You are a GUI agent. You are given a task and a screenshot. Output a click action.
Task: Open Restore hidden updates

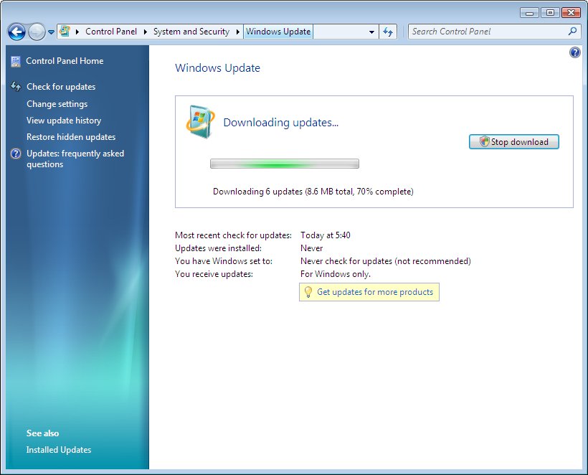click(x=71, y=137)
